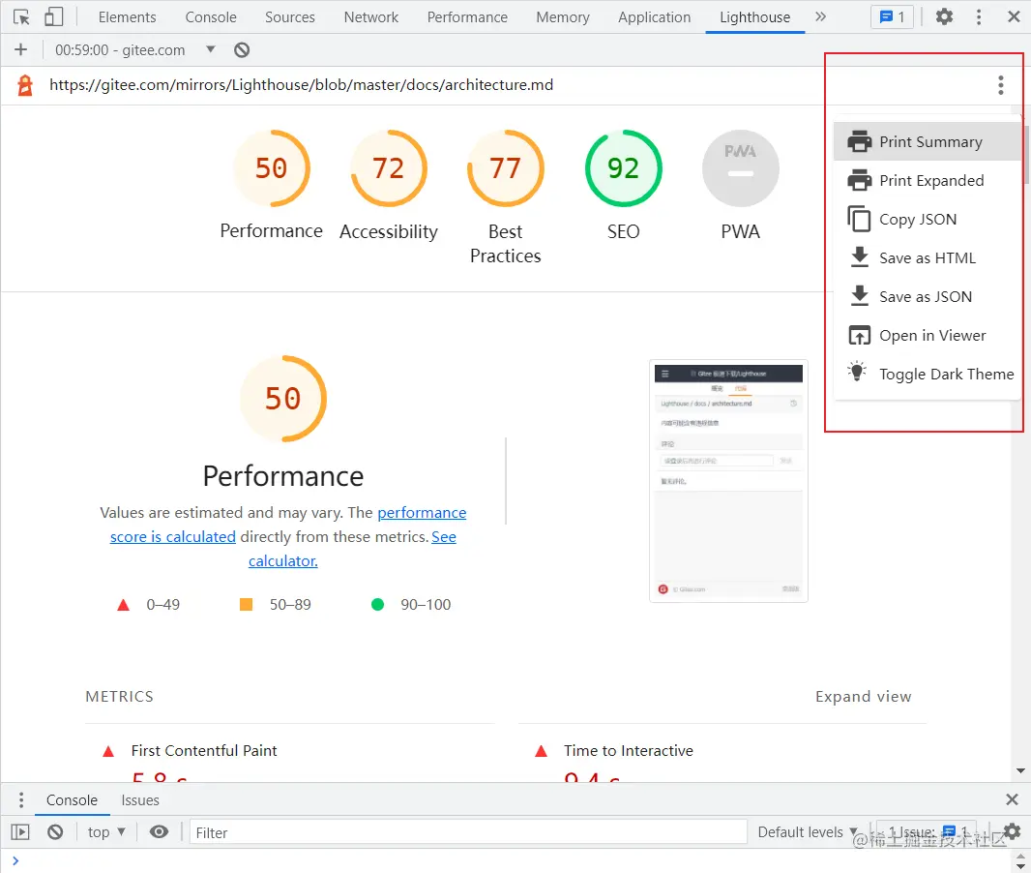The width and height of the screenshot is (1031, 873).
Task: Clear all reports icon
Action: (x=242, y=50)
